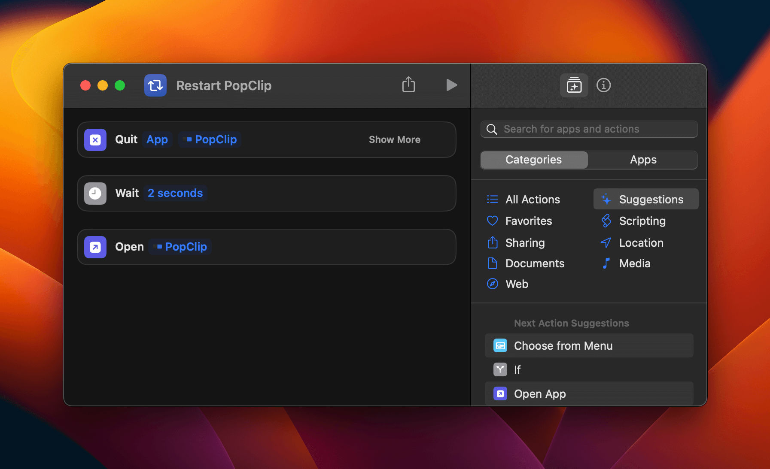Toggle the action library panel icon
Image resolution: width=770 pixels, height=469 pixels.
pyautogui.click(x=574, y=85)
